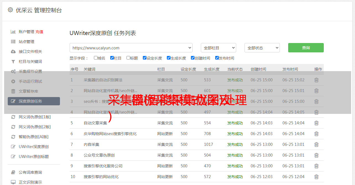Click keyword 搜索引擎优化服务公司
Screen dimensions: 355x185
coord(103,166)
